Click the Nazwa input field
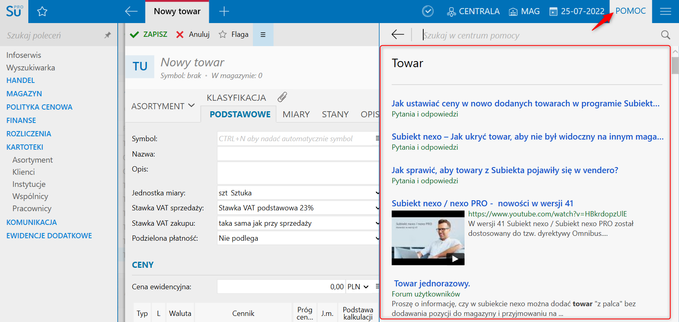This screenshot has height=322, width=679. click(x=298, y=154)
